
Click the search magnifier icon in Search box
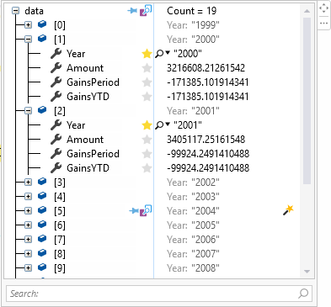(303, 294)
